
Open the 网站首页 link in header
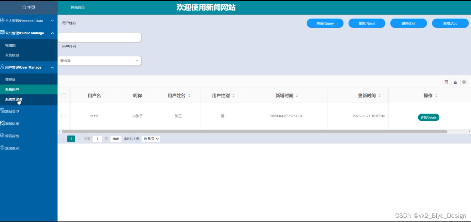pyautogui.click(x=78, y=7)
